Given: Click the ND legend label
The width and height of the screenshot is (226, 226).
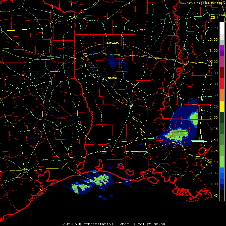Looking at the screenshot, I should (216, 196).
